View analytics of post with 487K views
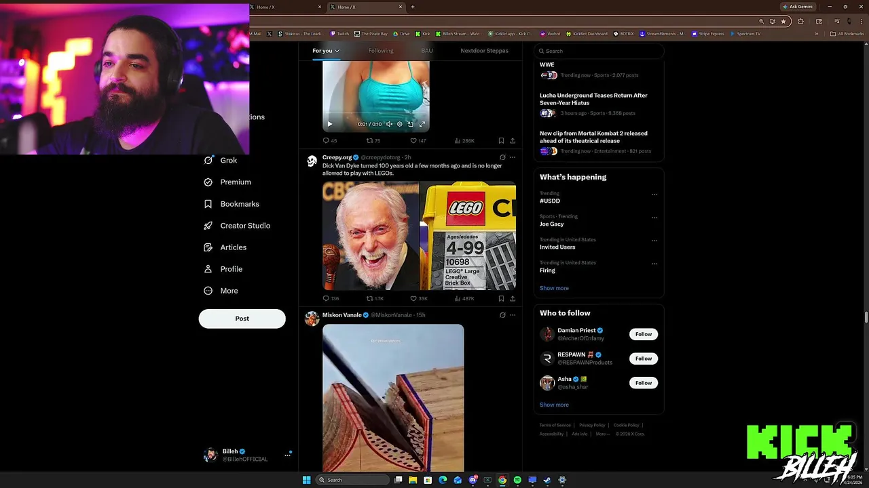Image resolution: width=869 pixels, height=488 pixels. click(x=464, y=298)
